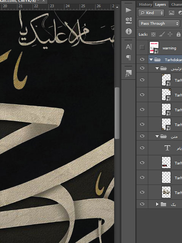Click the Lock: label in Layers panel
This screenshot has height=243, width=182.
(143, 34)
